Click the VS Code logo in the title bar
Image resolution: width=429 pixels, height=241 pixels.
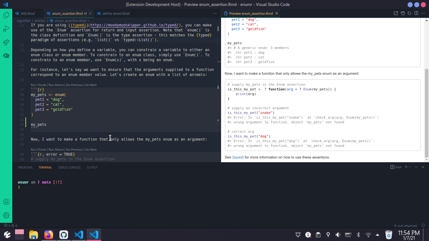(6, 4)
